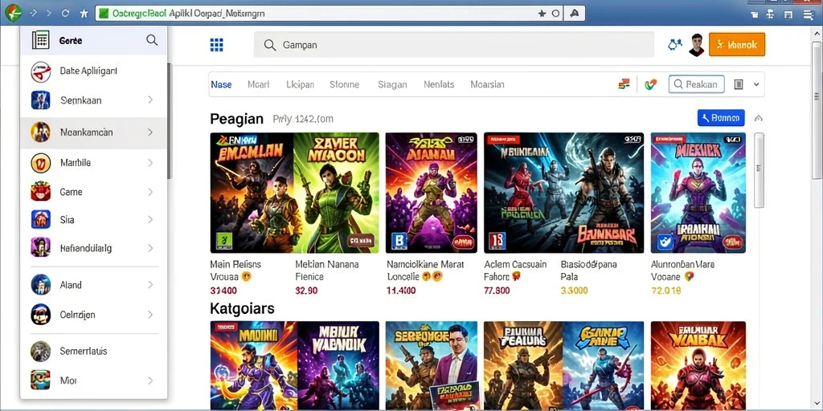Open the green archer game cover in Peagian
Image resolution: width=823 pixels, height=411 pixels.
point(336,193)
